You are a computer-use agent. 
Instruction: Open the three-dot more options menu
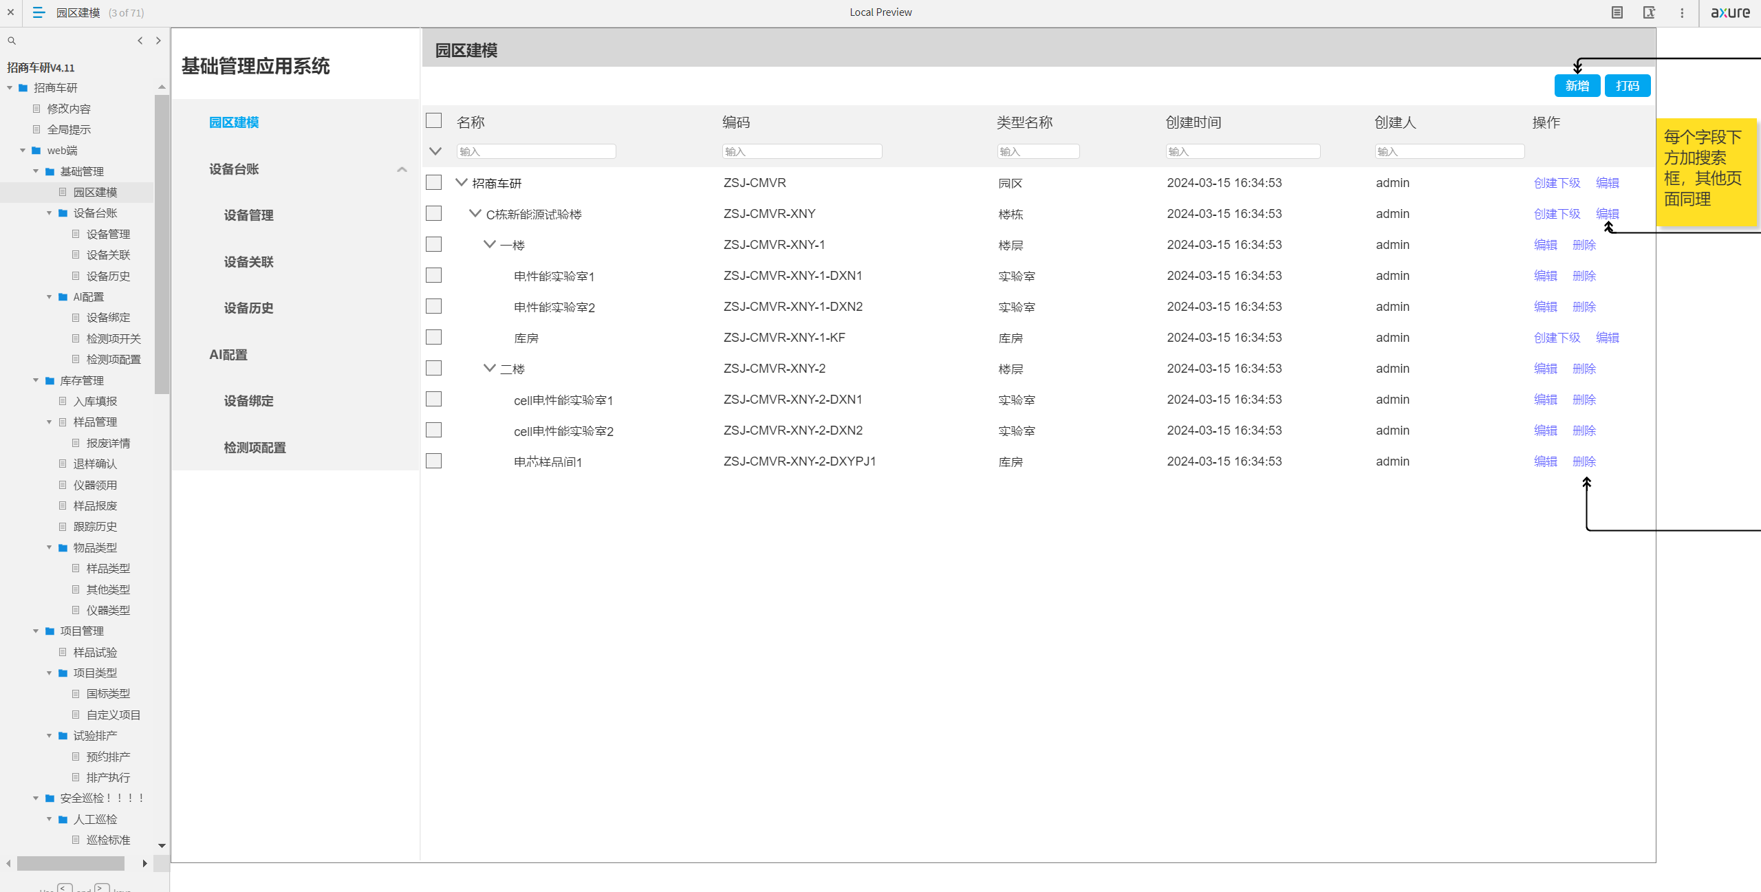click(x=1682, y=12)
